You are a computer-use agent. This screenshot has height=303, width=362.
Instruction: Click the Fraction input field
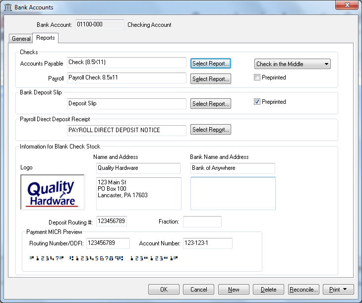click(x=202, y=222)
